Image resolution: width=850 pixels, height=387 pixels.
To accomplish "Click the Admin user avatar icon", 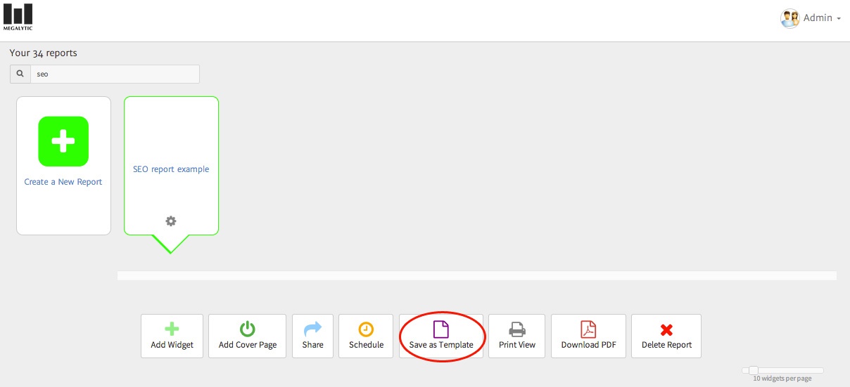I will point(789,18).
